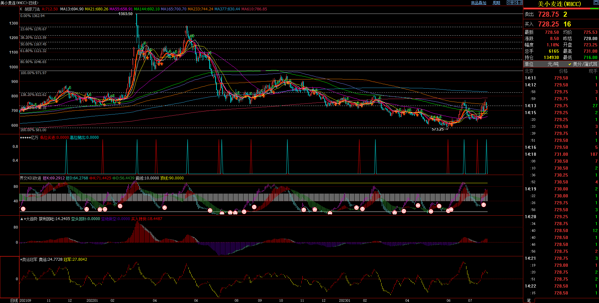
Task: Select the 笔 tick tab
Action: click(529, 300)
